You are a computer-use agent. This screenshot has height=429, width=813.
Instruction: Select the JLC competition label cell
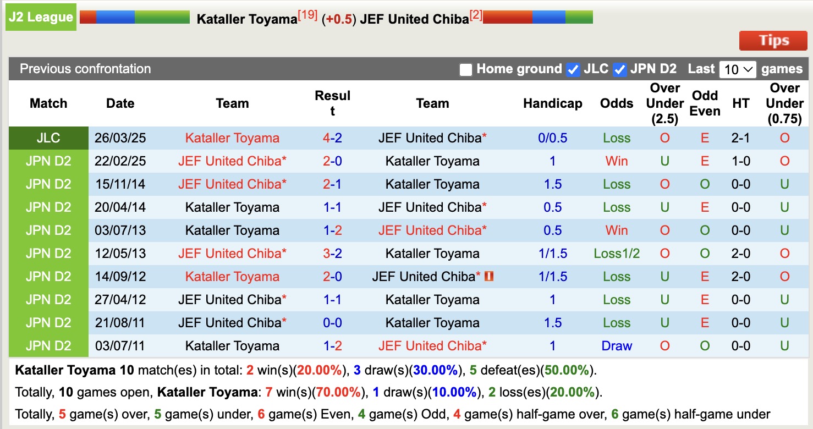pos(48,138)
